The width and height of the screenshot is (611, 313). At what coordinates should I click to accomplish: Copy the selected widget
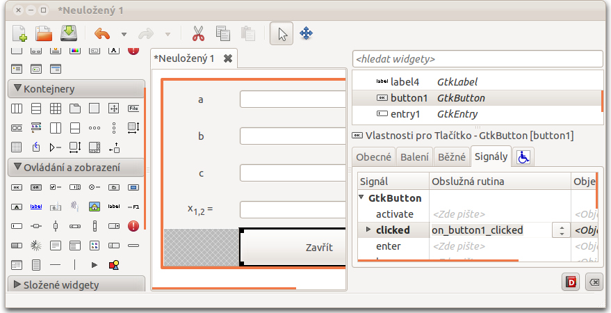click(223, 33)
